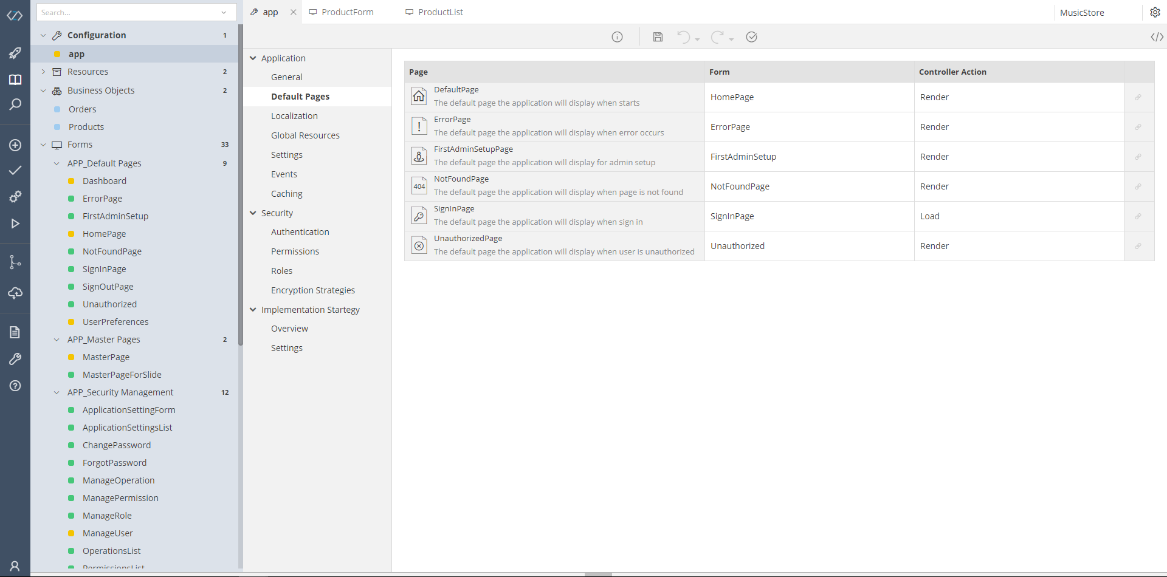
Task: Open the Default Pages menu item
Action: 300,96
